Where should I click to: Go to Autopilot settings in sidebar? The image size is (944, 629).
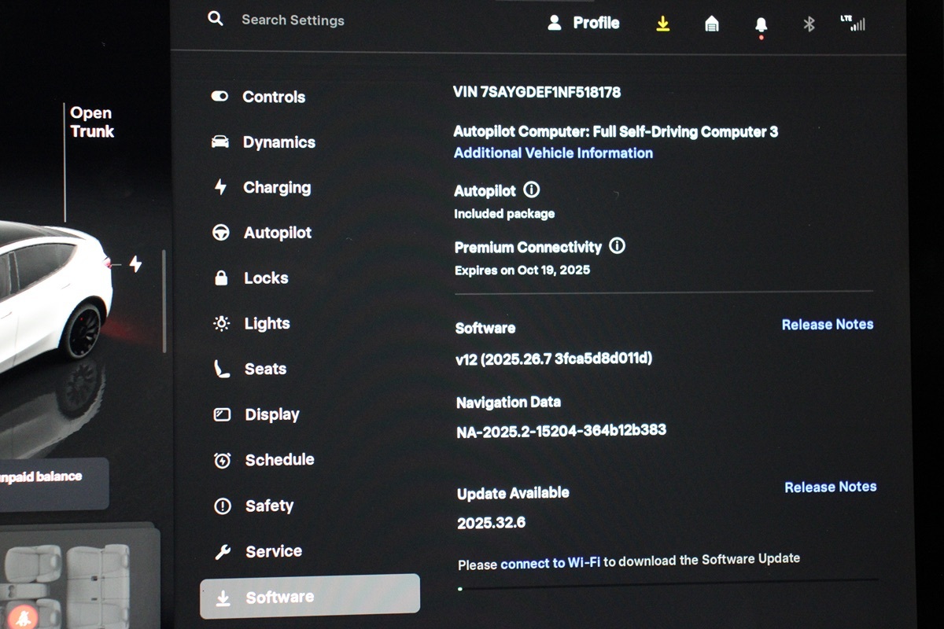coord(277,233)
